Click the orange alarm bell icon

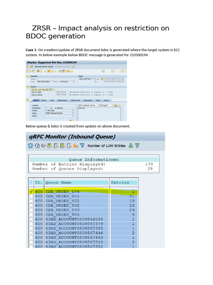(x=75, y=146)
